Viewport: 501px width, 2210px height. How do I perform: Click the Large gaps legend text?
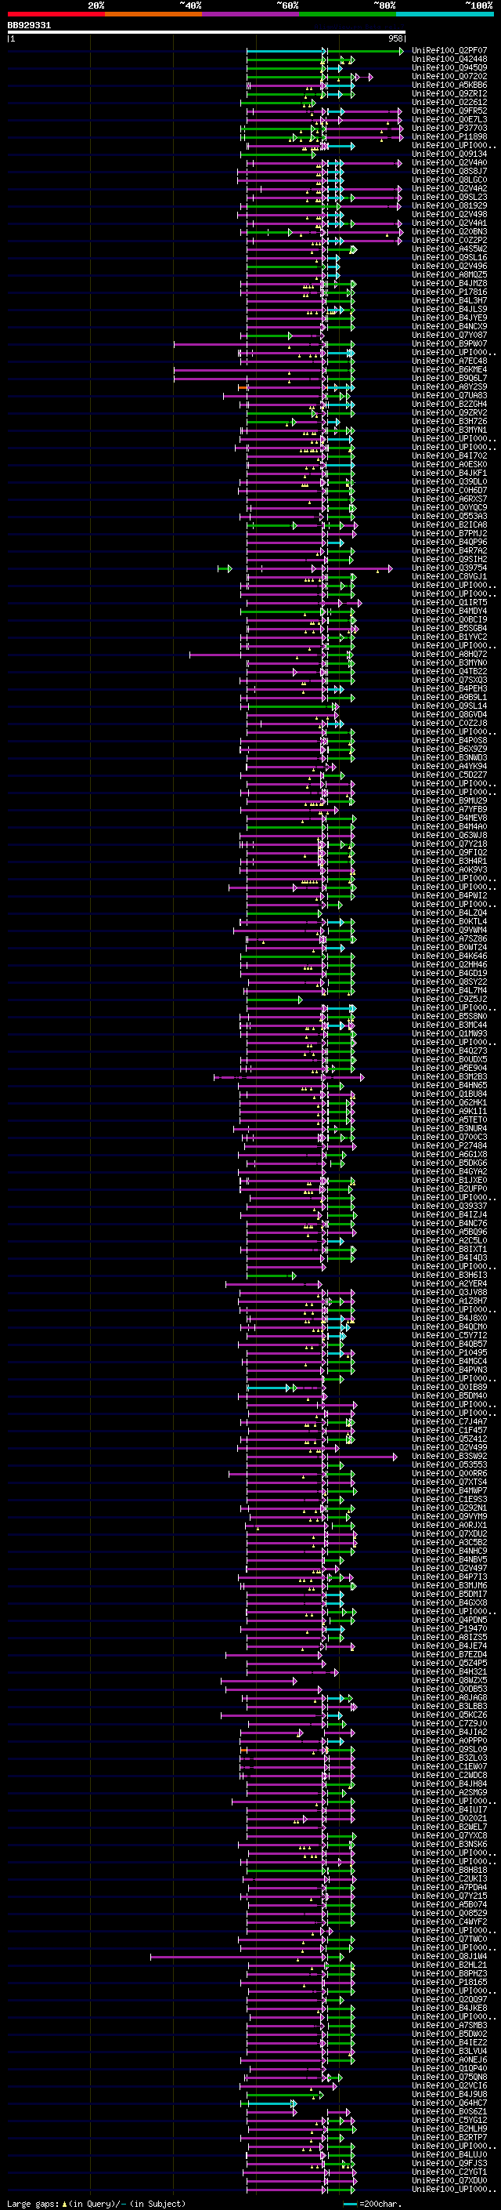(96, 2203)
